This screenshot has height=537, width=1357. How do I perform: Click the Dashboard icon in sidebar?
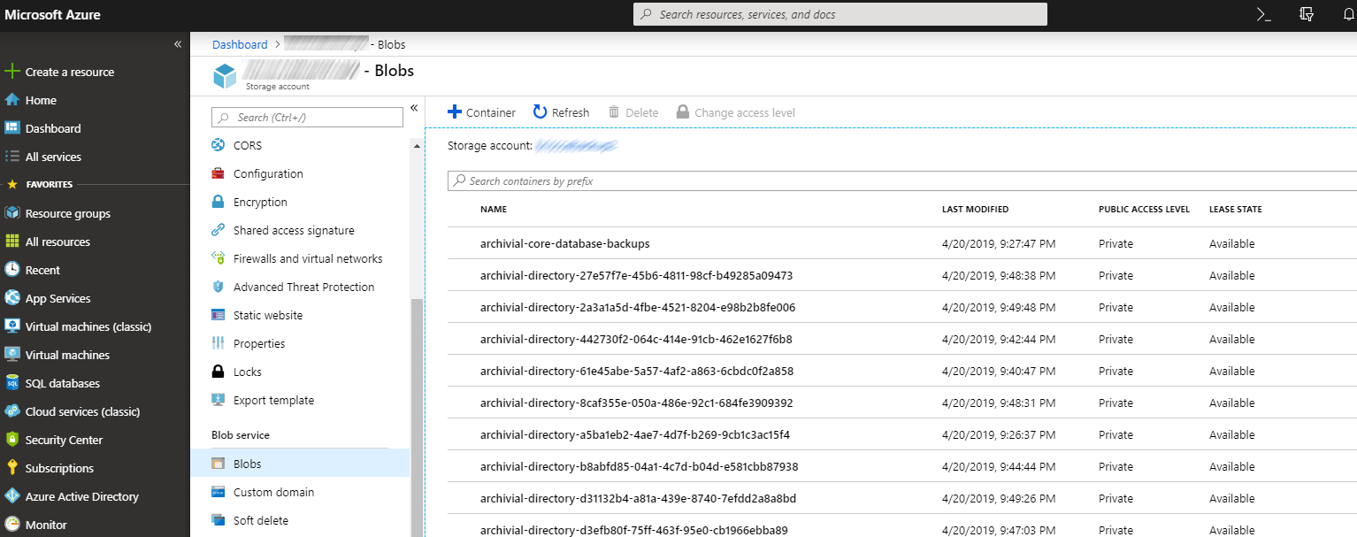click(x=12, y=128)
